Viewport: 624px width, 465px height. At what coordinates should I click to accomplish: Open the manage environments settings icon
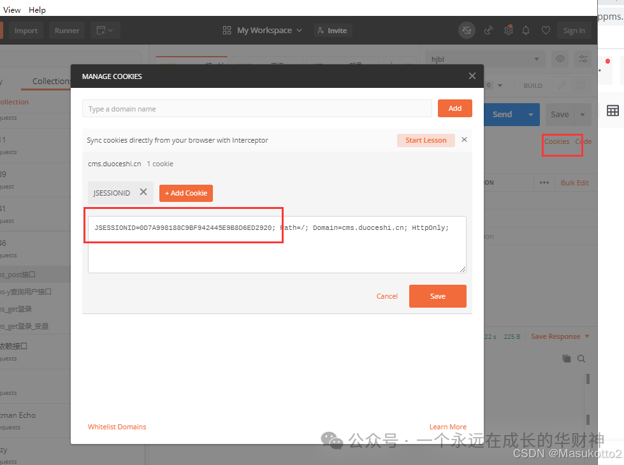pos(583,59)
